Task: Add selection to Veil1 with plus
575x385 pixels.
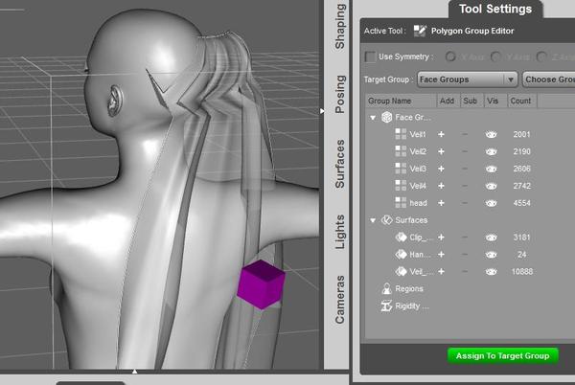Action: (x=441, y=134)
